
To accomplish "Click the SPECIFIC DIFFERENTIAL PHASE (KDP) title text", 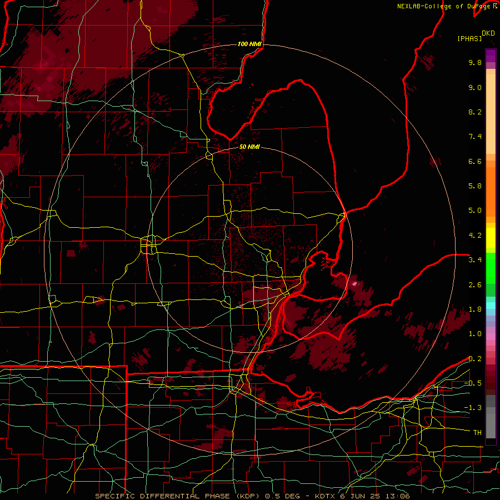I will pyautogui.click(x=177, y=496).
